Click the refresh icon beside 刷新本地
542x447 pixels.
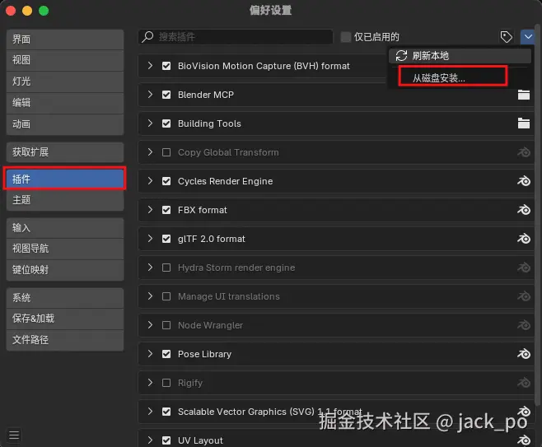[x=401, y=56]
